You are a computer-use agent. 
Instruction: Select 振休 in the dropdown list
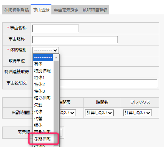point(43,125)
